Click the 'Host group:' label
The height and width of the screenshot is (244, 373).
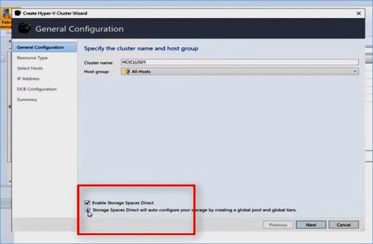[x=97, y=72]
